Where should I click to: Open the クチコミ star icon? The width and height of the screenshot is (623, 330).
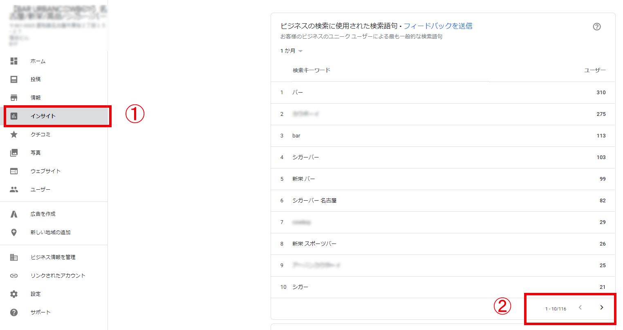(x=13, y=134)
